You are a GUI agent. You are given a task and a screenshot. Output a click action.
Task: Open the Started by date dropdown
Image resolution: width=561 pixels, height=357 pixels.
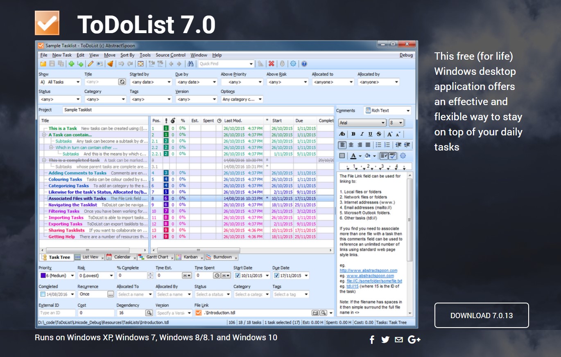[x=151, y=82]
